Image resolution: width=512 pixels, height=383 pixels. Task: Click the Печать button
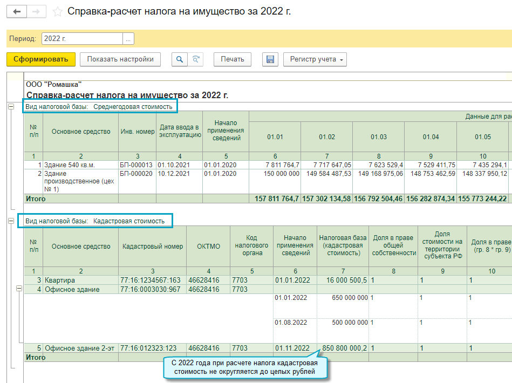click(x=233, y=59)
